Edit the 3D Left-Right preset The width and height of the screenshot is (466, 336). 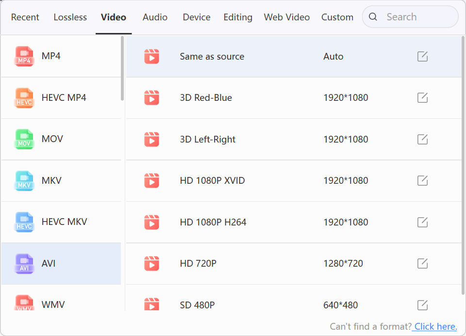pos(422,139)
